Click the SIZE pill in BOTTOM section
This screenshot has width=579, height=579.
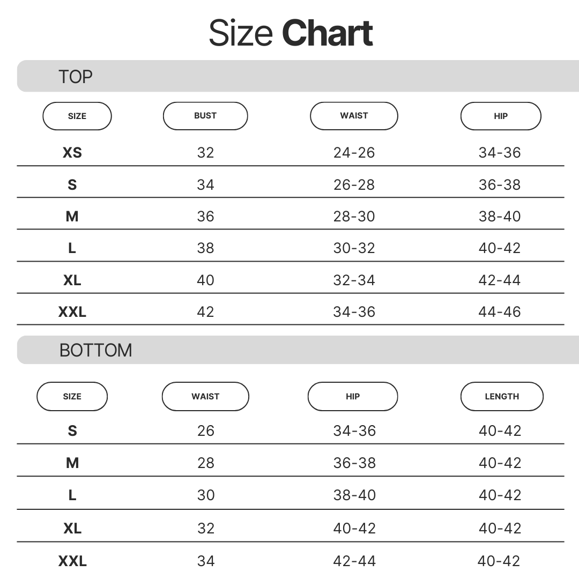tap(72, 397)
